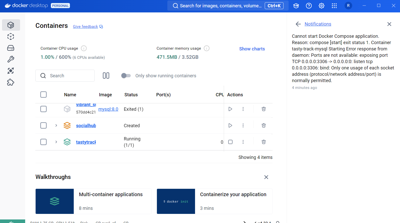Click the Running (1/1) status text
400x223 pixels.
(x=132, y=142)
